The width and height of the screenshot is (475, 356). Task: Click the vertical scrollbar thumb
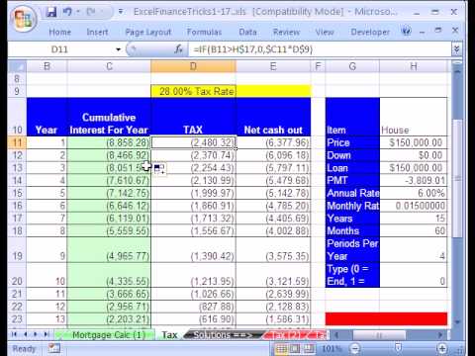tap(457, 178)
